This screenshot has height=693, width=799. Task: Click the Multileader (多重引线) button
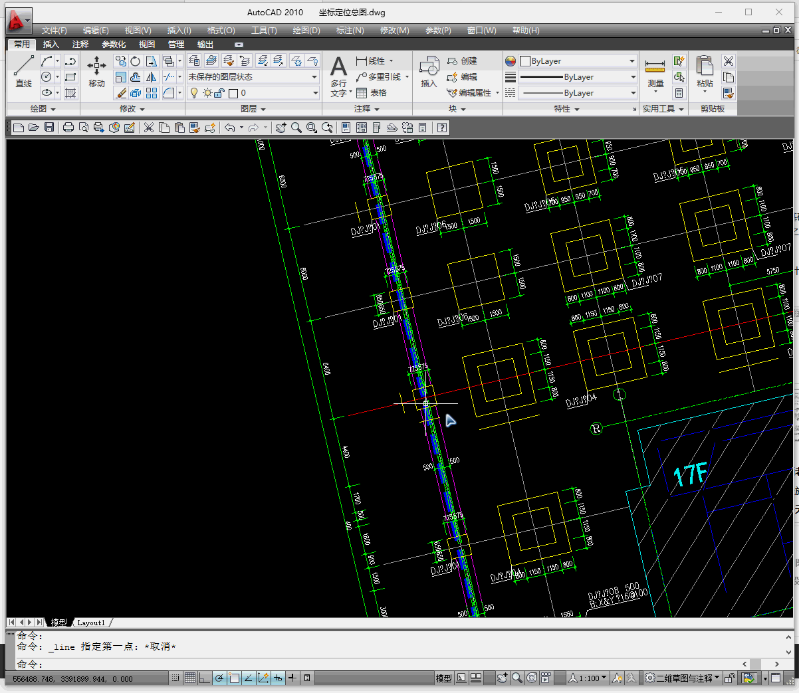click(x=379, y=77)
